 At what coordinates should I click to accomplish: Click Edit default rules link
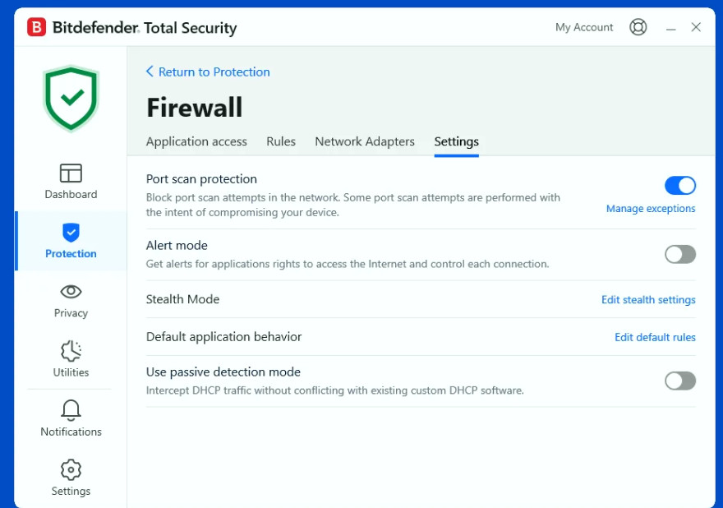[655, 337]
